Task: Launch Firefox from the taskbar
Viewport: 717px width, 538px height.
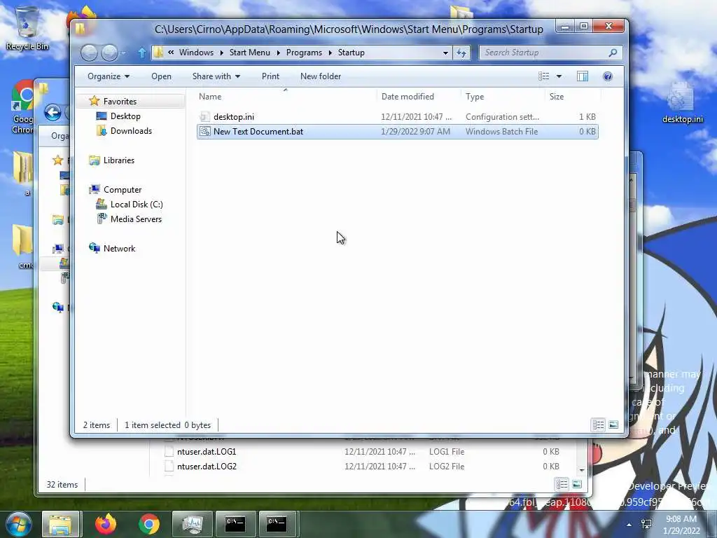Action: click(106, 524)
